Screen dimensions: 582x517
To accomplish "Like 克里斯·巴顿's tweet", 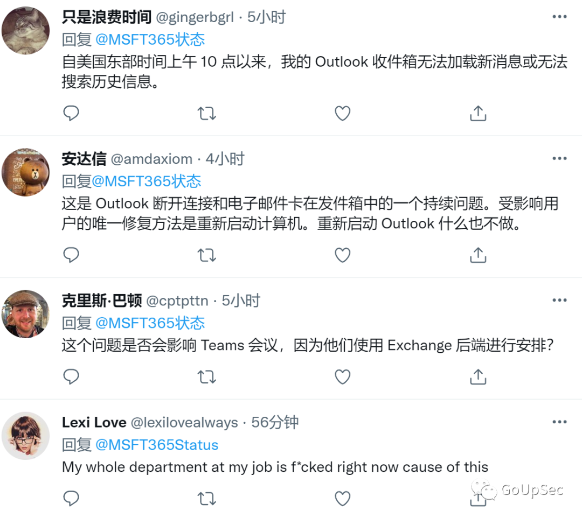I will point(342,377).
